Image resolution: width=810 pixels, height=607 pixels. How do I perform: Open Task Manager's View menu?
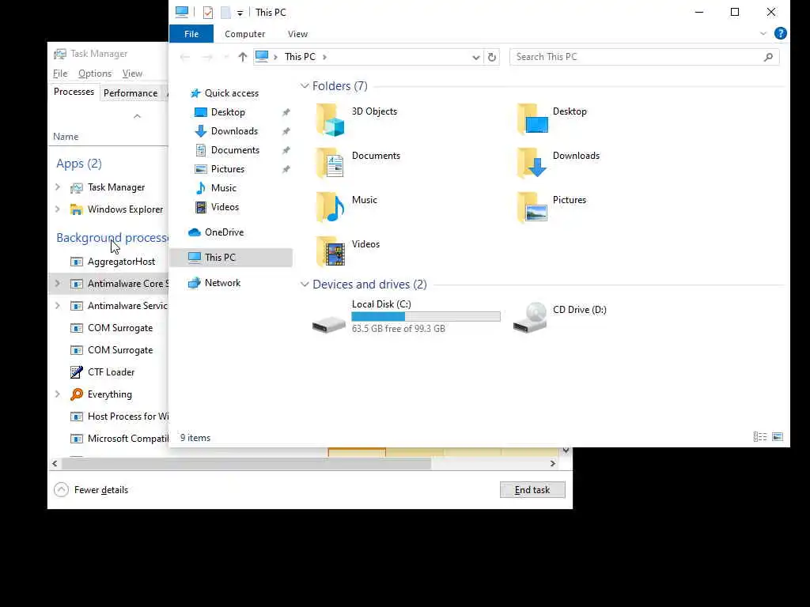click(132, 74)
